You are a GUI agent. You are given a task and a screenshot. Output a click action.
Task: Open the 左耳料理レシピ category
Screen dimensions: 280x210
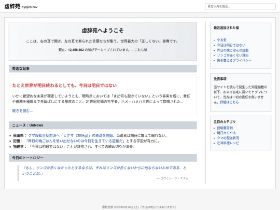[x=228, y=143]
